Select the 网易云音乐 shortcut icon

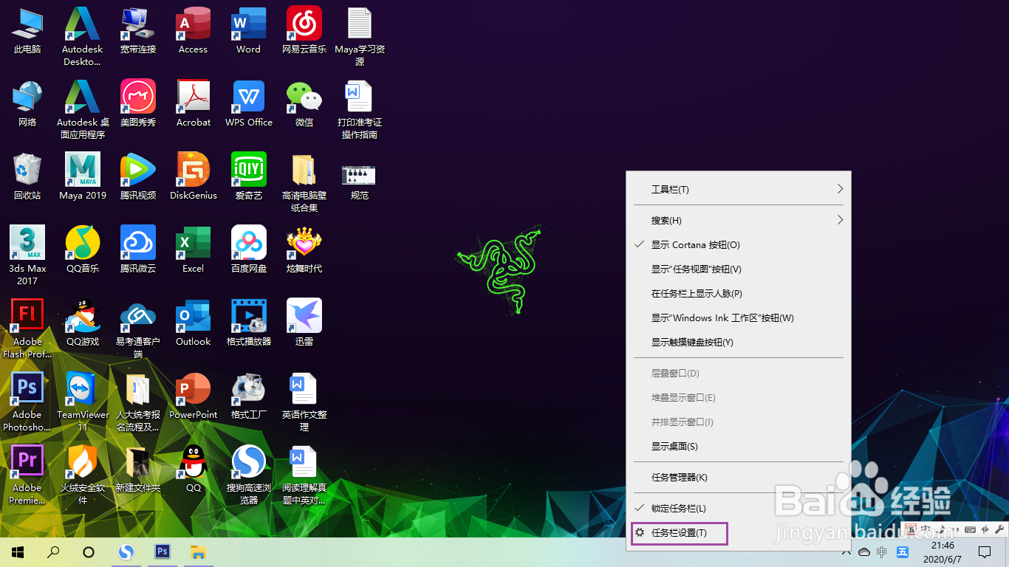[304, 31]
